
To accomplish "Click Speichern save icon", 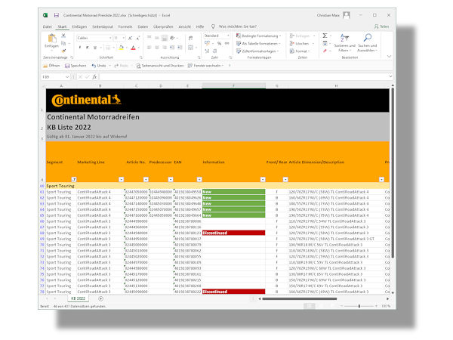I will click(67, 66).
